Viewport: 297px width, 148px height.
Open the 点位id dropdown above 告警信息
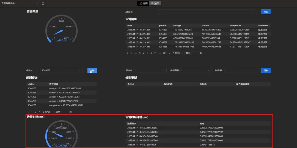pos(207,12)
